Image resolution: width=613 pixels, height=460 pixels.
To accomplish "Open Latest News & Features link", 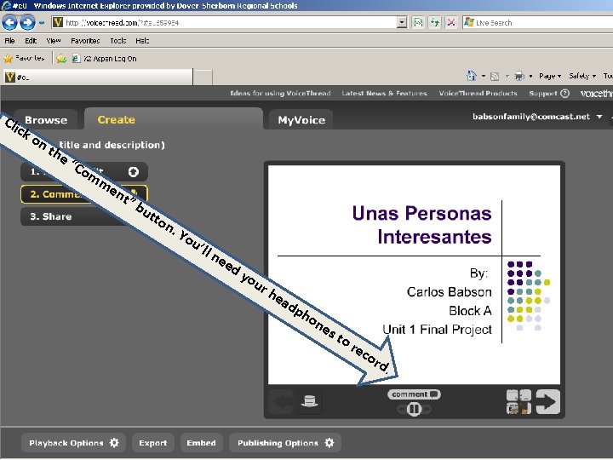I will click(384, 93).
